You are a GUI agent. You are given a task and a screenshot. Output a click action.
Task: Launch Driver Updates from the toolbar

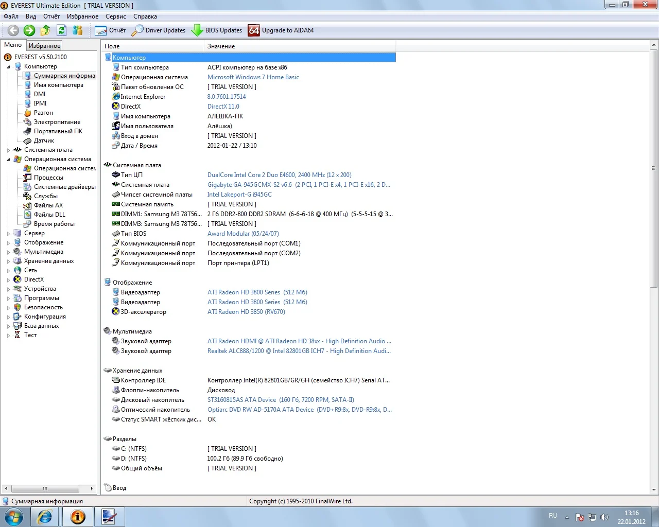pyautogui.click(x=159, y=30)
